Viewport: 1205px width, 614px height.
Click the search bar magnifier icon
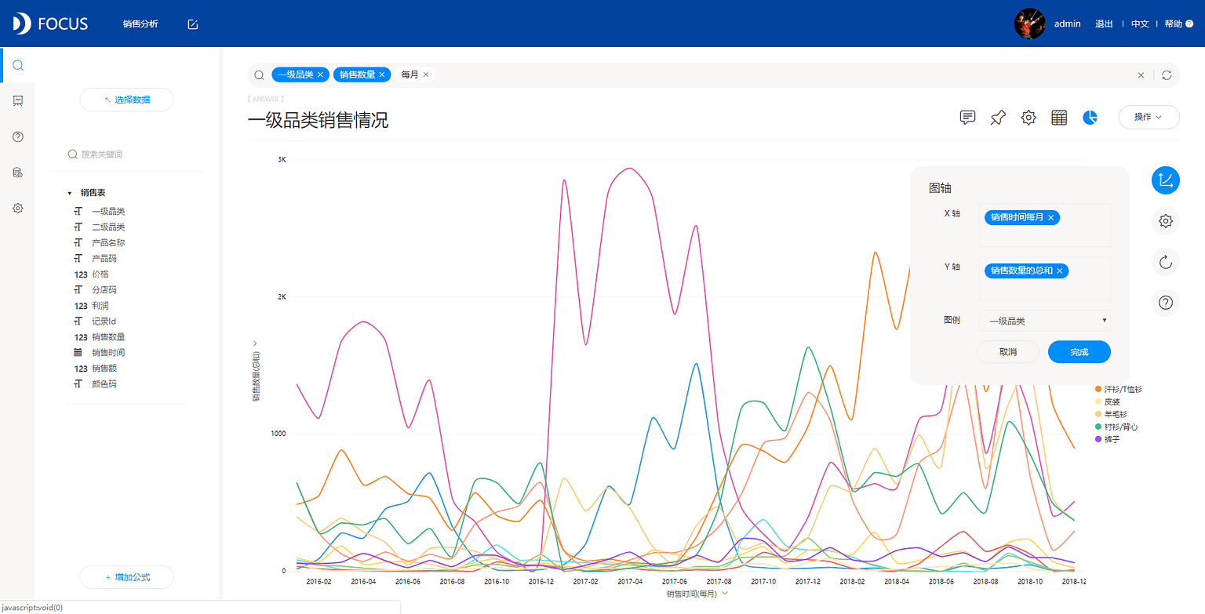point(259,75)
